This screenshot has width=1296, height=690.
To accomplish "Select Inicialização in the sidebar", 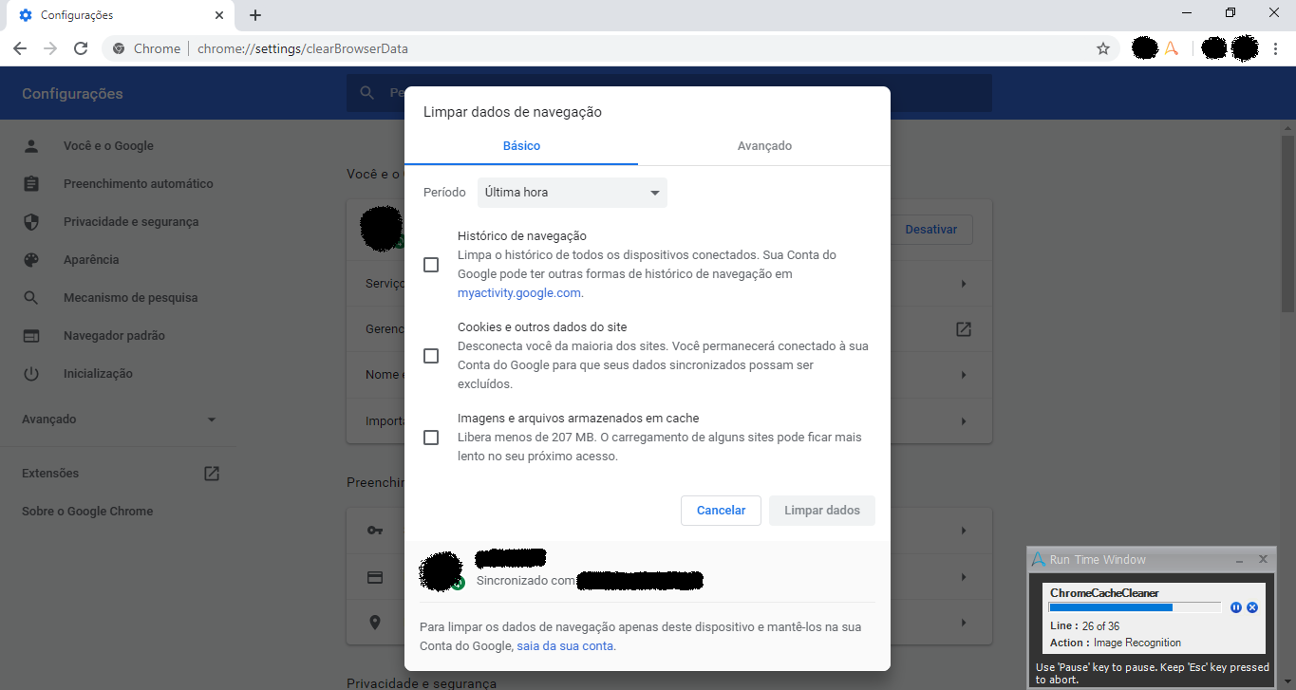I will pos(98,374).
